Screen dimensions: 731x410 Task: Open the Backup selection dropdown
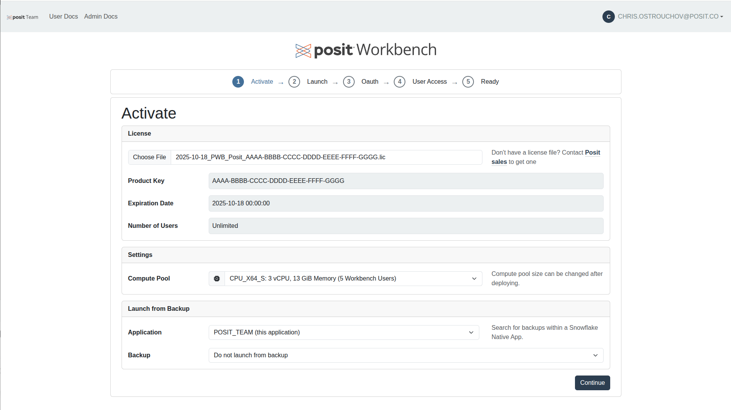pyautogui.click(x=405, y=355)
